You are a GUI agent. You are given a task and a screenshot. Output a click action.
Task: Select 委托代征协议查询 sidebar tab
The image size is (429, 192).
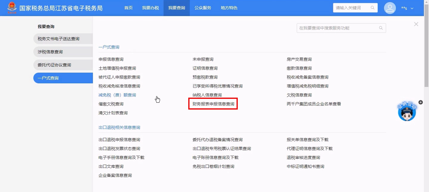coord(55,65)
